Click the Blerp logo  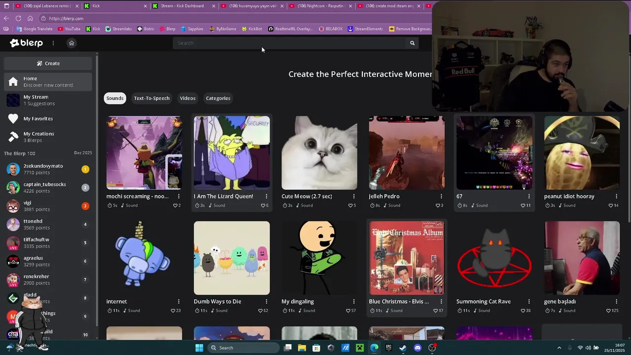[x=26, y=43]
